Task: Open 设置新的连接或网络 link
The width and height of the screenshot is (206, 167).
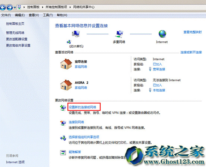Action: 82,107
